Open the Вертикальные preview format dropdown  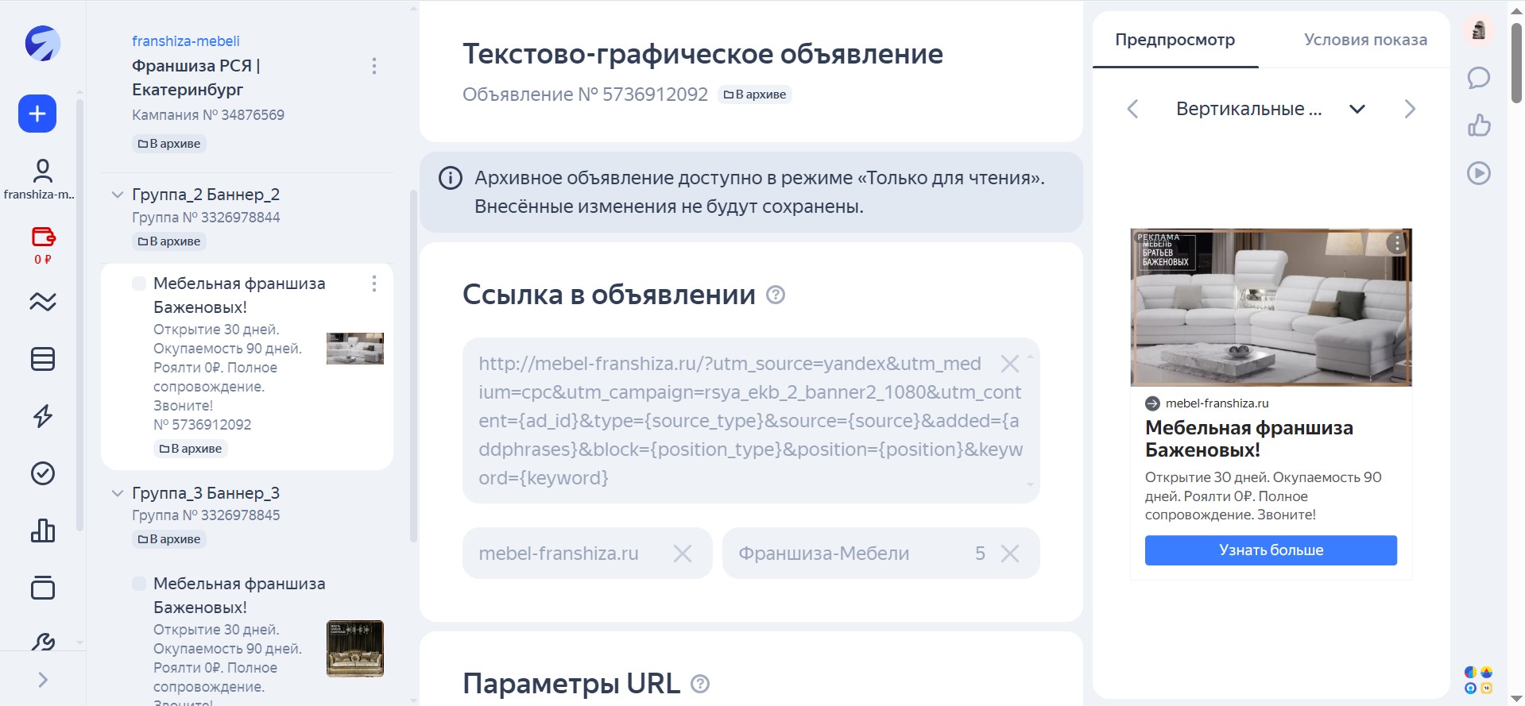click(x=1270, y=109)
